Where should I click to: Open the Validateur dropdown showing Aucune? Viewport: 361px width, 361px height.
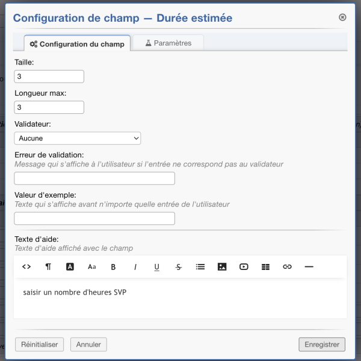point(78,138)
